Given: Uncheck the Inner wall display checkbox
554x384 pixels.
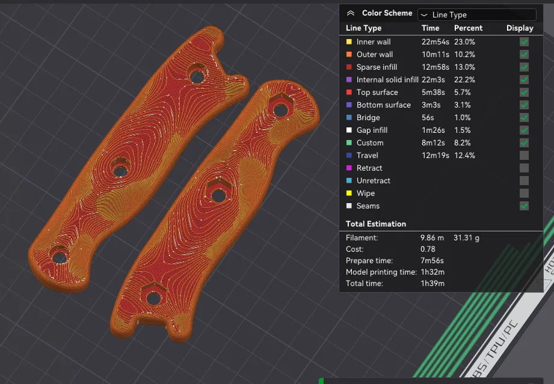Looking at the screenshot, I should [x=524, y=42].
